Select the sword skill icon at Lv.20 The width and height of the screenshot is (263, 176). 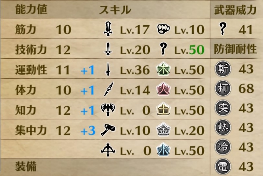(107, 50)
